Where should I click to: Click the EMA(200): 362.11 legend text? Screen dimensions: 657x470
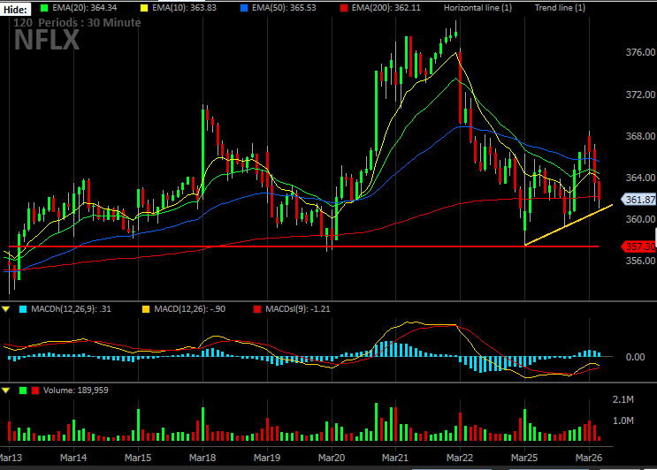coord(386,8)
